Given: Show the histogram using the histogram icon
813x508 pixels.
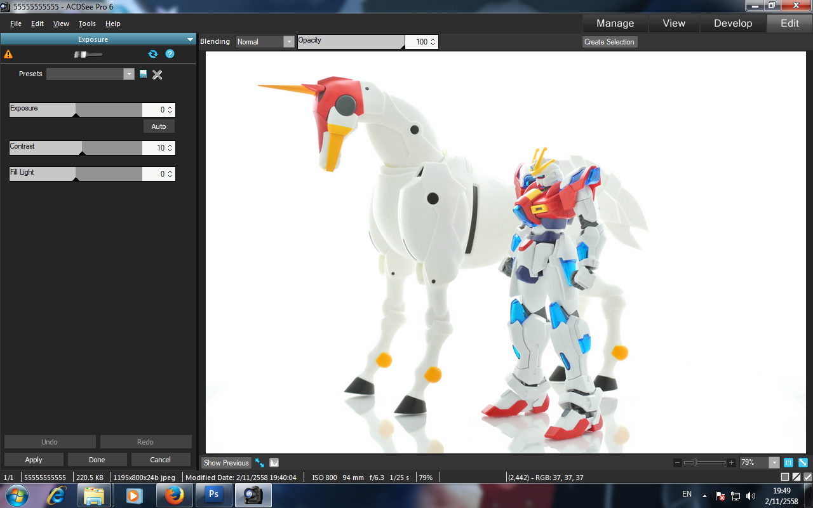Looking at the screenshot, I should click(274, 463).
